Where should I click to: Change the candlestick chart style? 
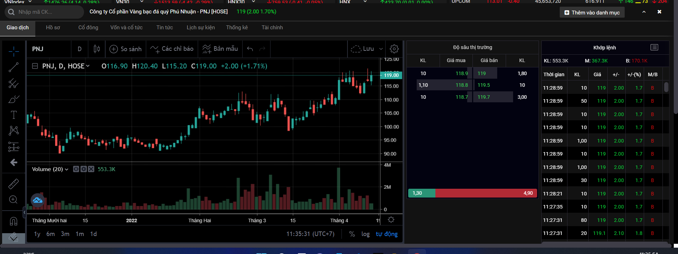[x=97, y=49]
